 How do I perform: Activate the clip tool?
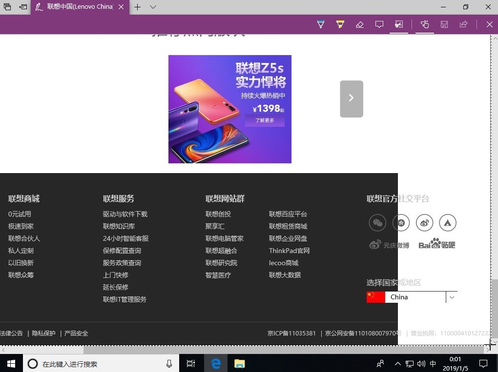point(399,24)
